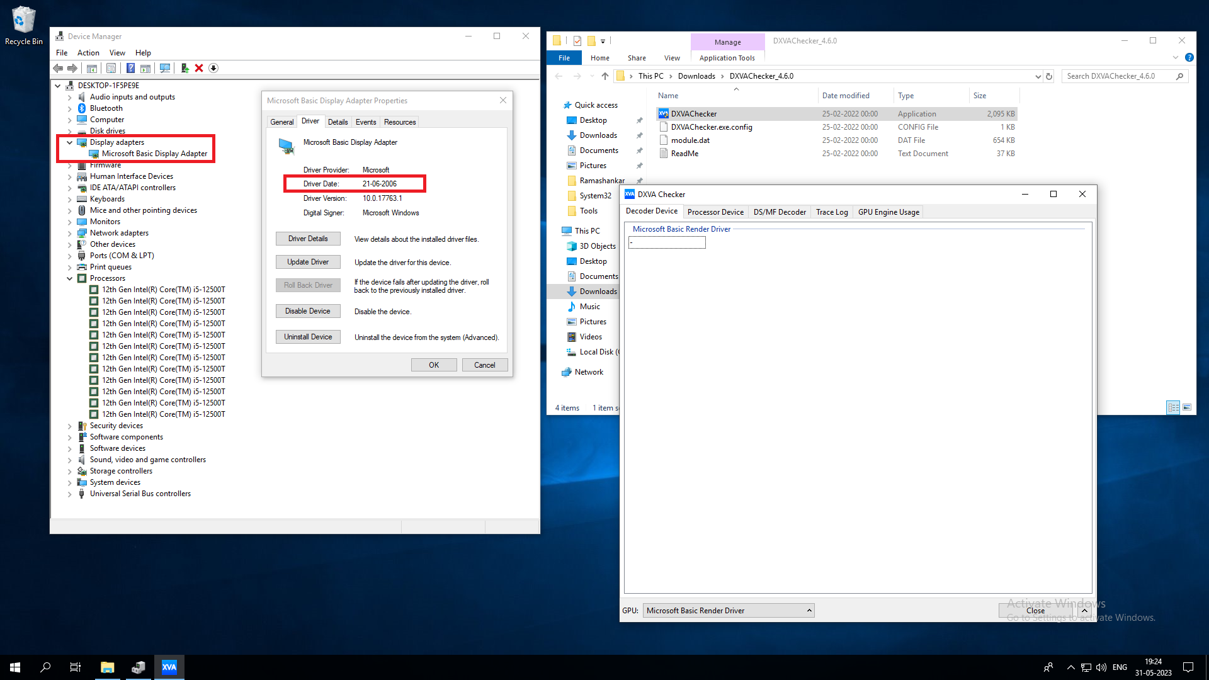Open the Trace Log tab
This screenshot has width=1209, height=680.
832,212
